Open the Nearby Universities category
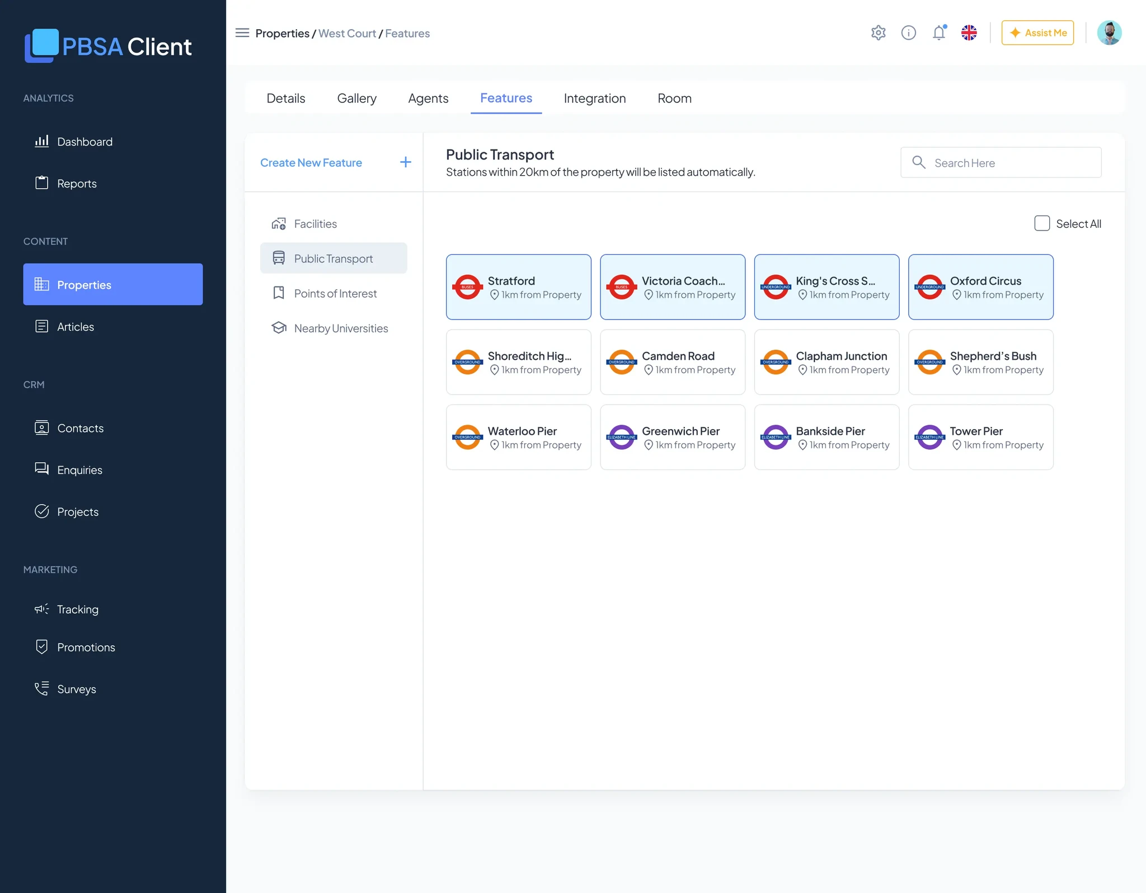 pos(334,328)
